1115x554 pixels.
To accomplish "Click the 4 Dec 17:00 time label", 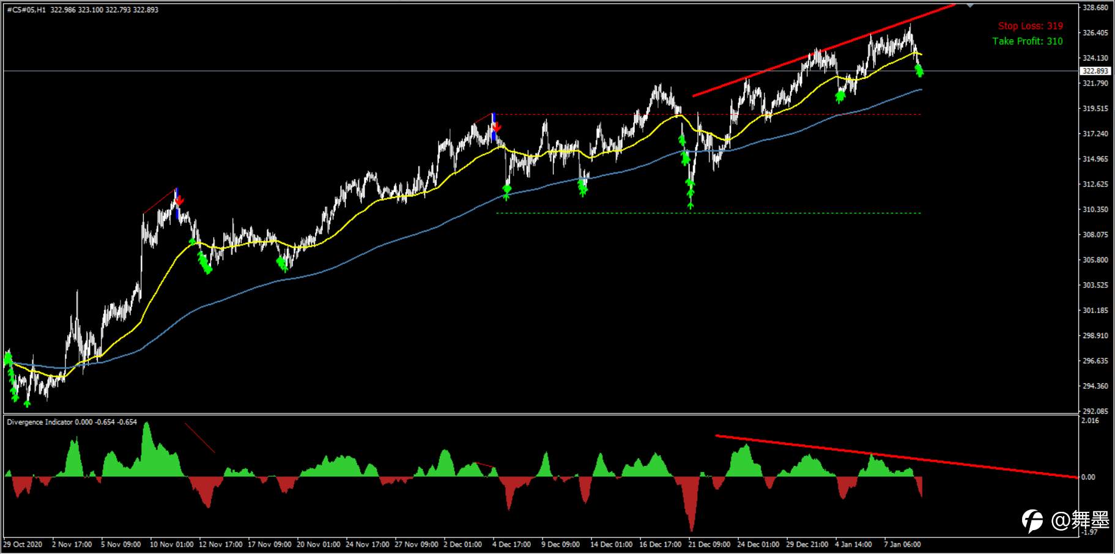I will [511, 544].
